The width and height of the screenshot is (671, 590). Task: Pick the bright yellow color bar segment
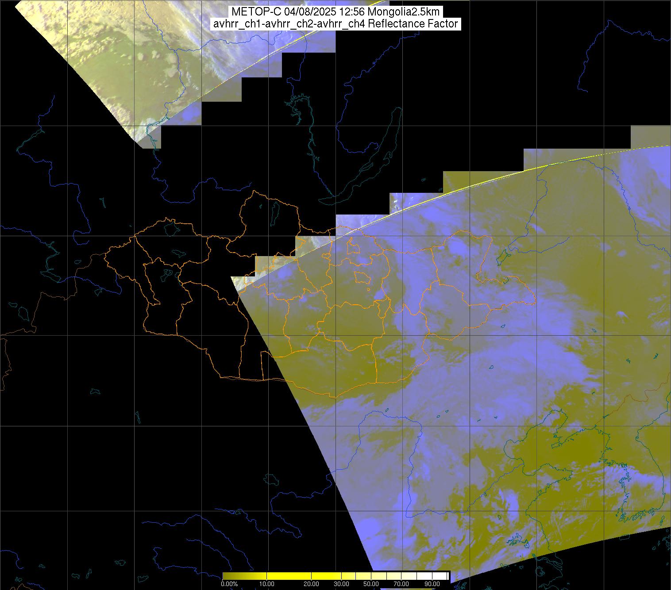(292, 576)
